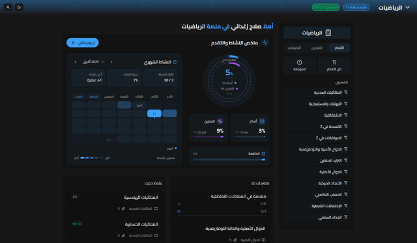Click the الأيام النشطة 30 / 2 stat card
This screenshot has height=243, width=417.
(x=160, y=78)
